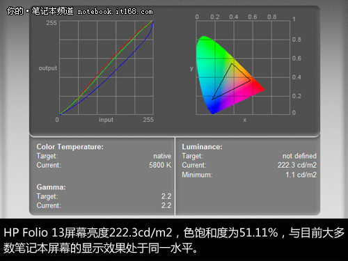Click the color temperature target "native"
Screen dimensions: 348x261
coord(162,156)
